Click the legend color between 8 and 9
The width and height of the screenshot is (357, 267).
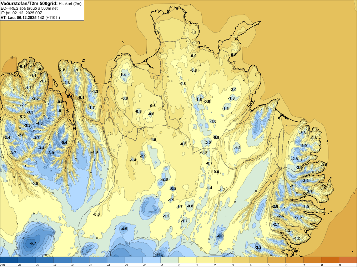tap(330, 260)
